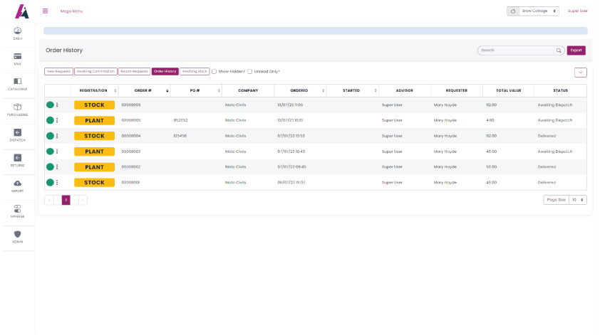Sort by Order # column arrow
The height and width of the screenshot is (335, 600).
[167, 90]
